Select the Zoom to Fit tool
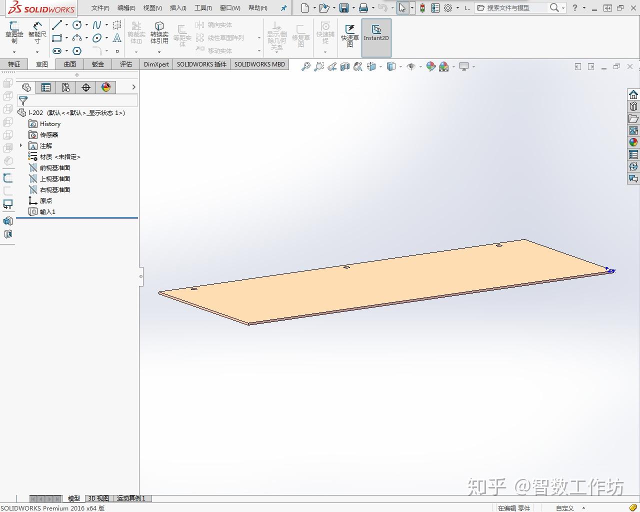This screenshot has width=640, height=512. (x=306, y=66)
